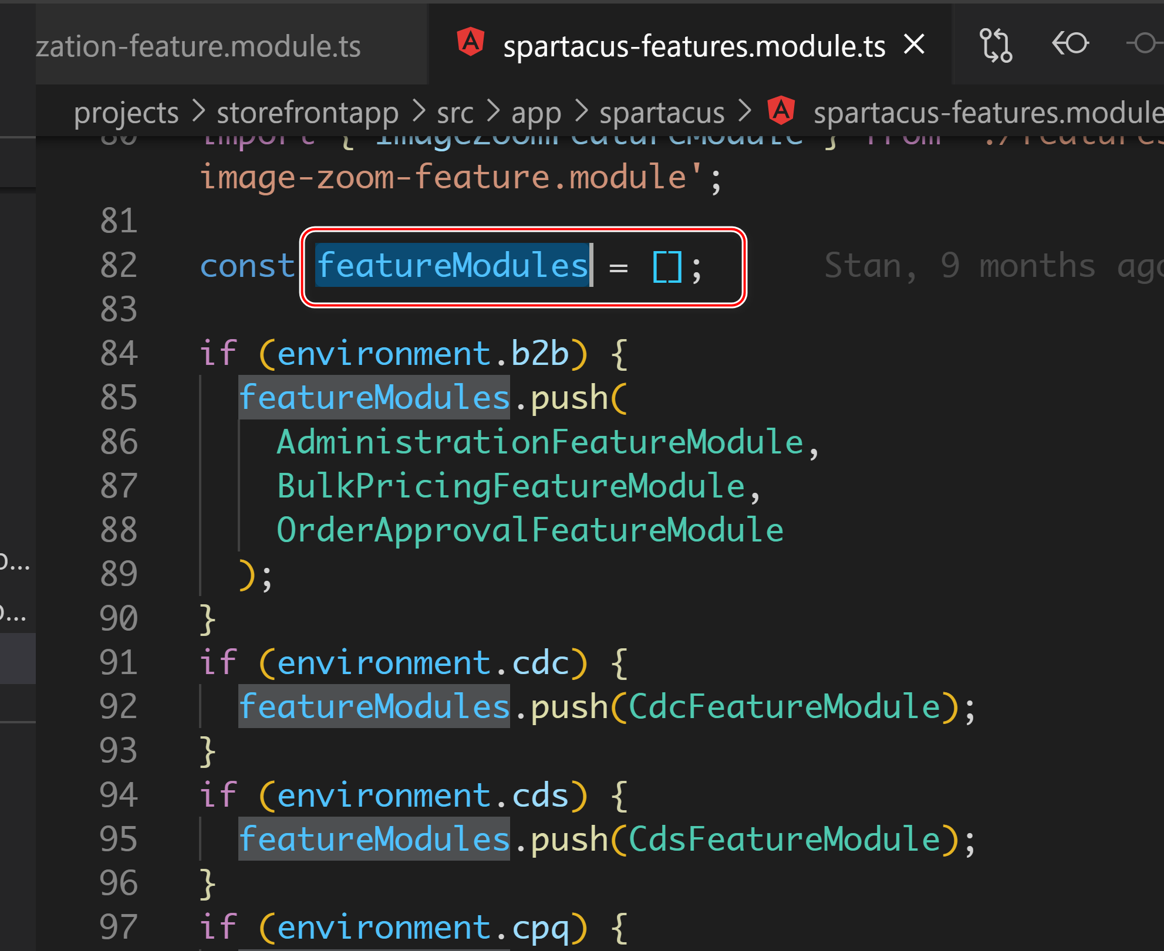Expand the storefrontapp breadcrumb segment
Viewport: 1164px width, 951px height.
tap(308, 113)
